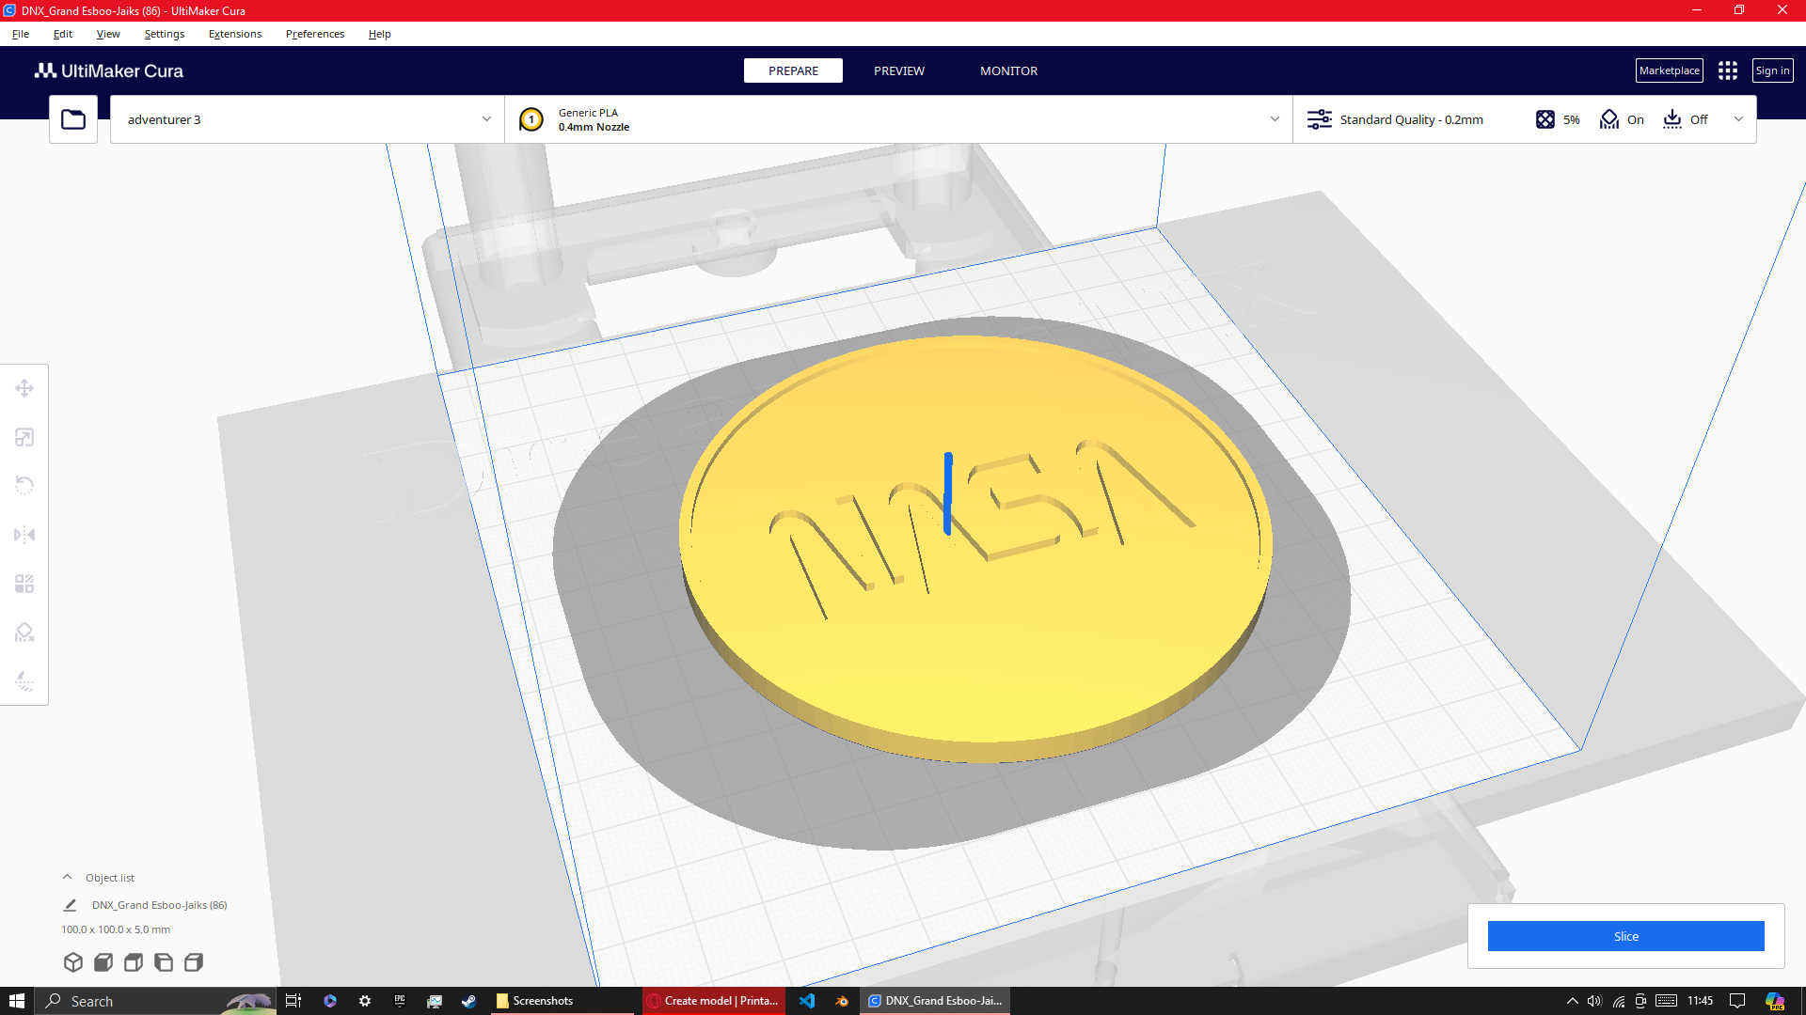Switch to 3D perspective view cube icon
Image resolution: width=1806 pixels, height=1015 pixels.
tap(73, 962)
